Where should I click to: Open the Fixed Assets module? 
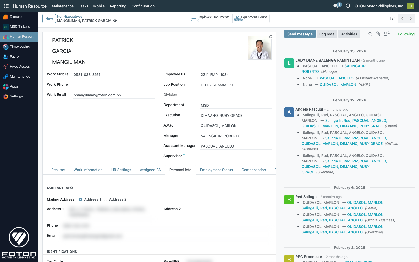20,66
